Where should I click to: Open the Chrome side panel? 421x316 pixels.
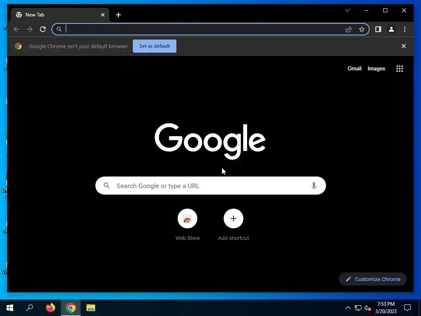[x=378, y=29]
